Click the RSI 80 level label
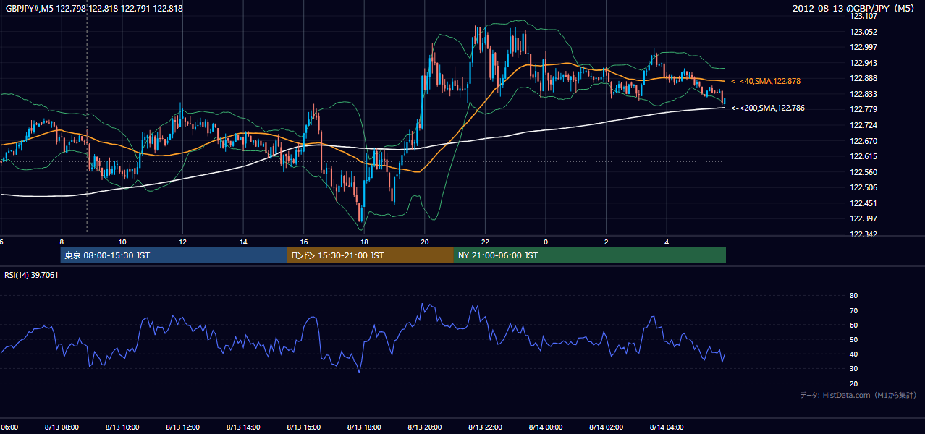Screen dimensions: 925x434 (853, 296)
